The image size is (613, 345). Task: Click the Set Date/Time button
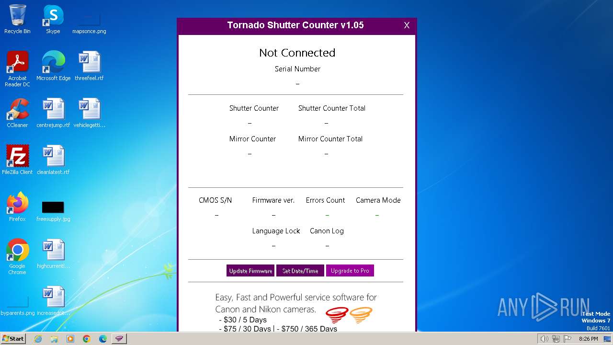pyautogui.click(x=300, y=271)
